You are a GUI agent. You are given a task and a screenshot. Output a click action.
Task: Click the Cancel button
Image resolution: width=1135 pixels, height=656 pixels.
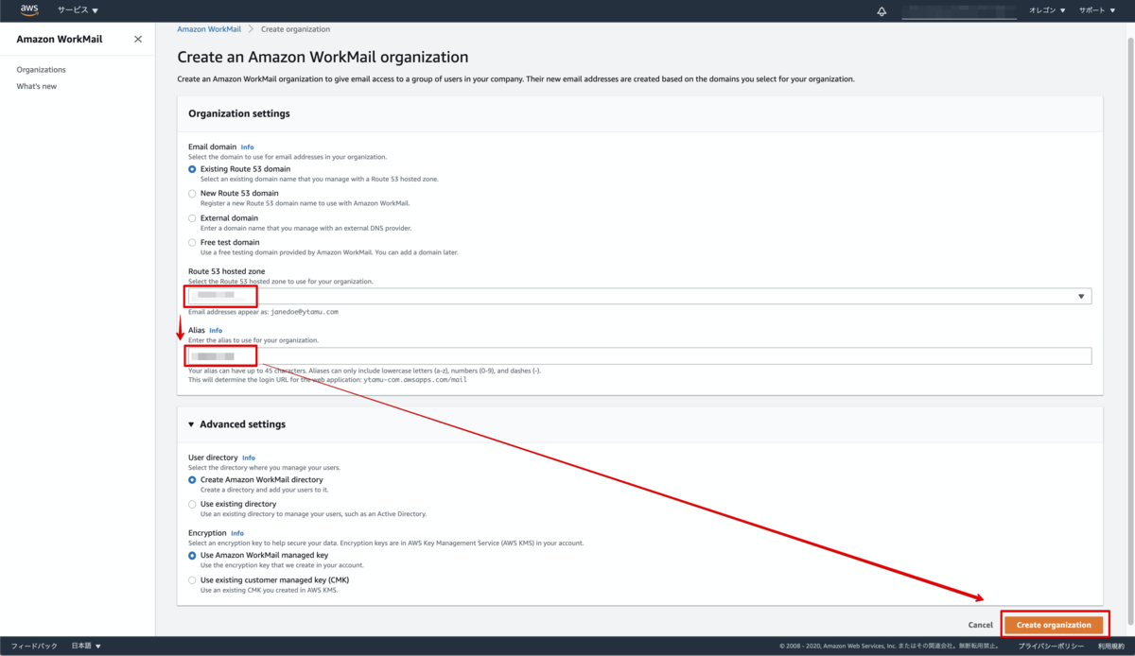click(x=981, y=626)
